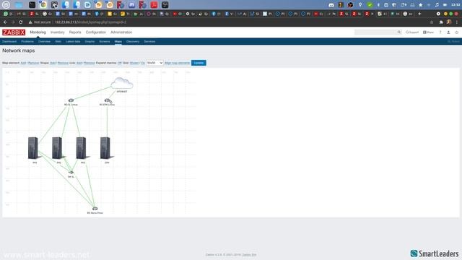
Task: Click the Network maps page heading
Action: (x=19, y=51)
